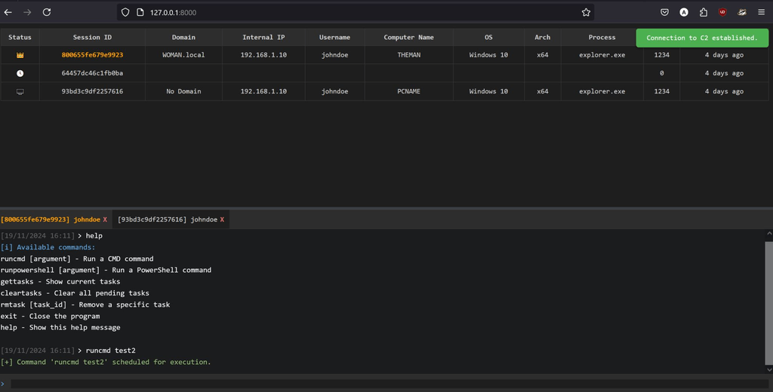Dismiss the 'Connection to C2 established' notification
773x392 pixels.
(x=701, y=38)
